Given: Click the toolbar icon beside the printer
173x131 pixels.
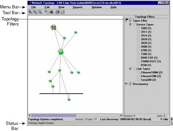Looking at the screenshot, I should pyautogui.click(x=57, y=12).
